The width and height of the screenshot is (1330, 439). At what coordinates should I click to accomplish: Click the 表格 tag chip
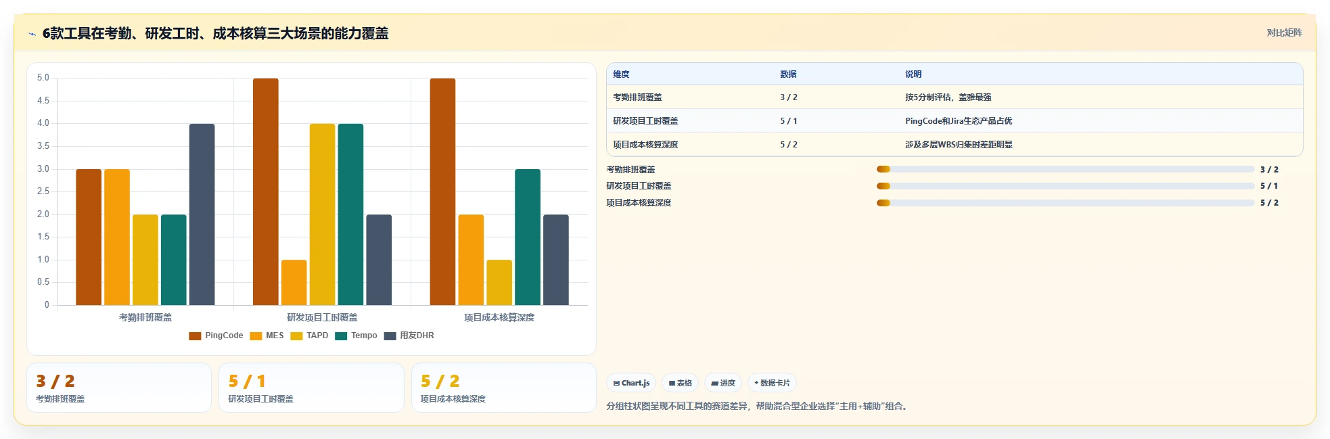pyautogui.click(x=680, y=383)
